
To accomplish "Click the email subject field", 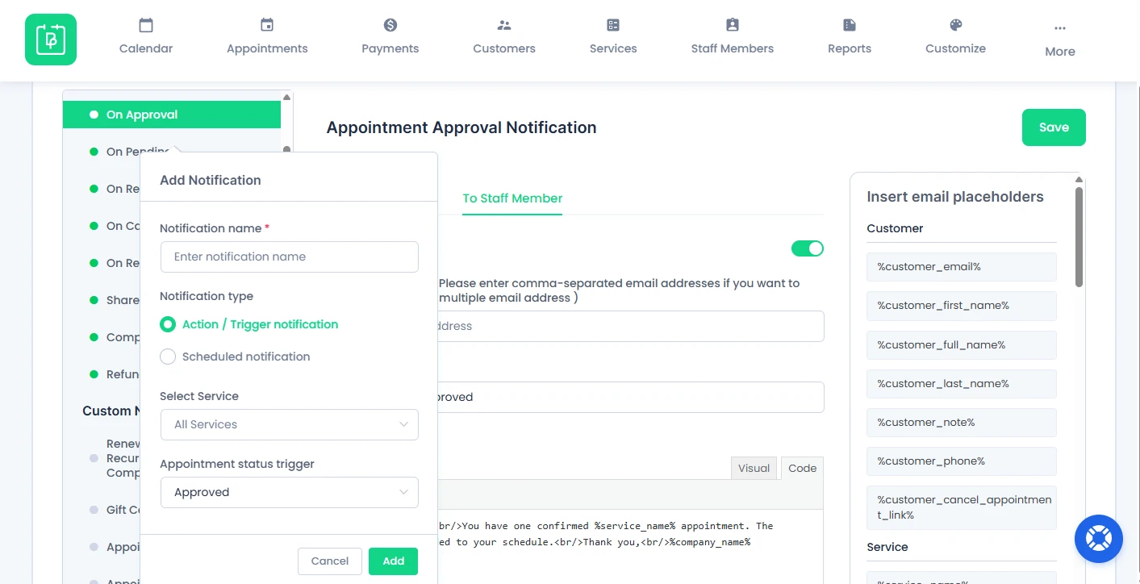I will pos(631,397).
